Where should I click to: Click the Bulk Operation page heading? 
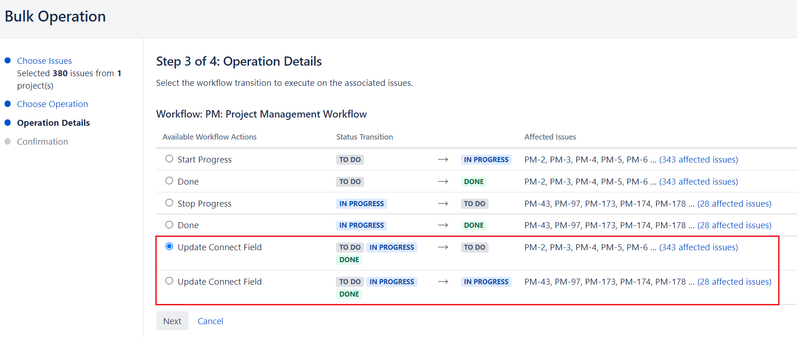pos(55,17)
